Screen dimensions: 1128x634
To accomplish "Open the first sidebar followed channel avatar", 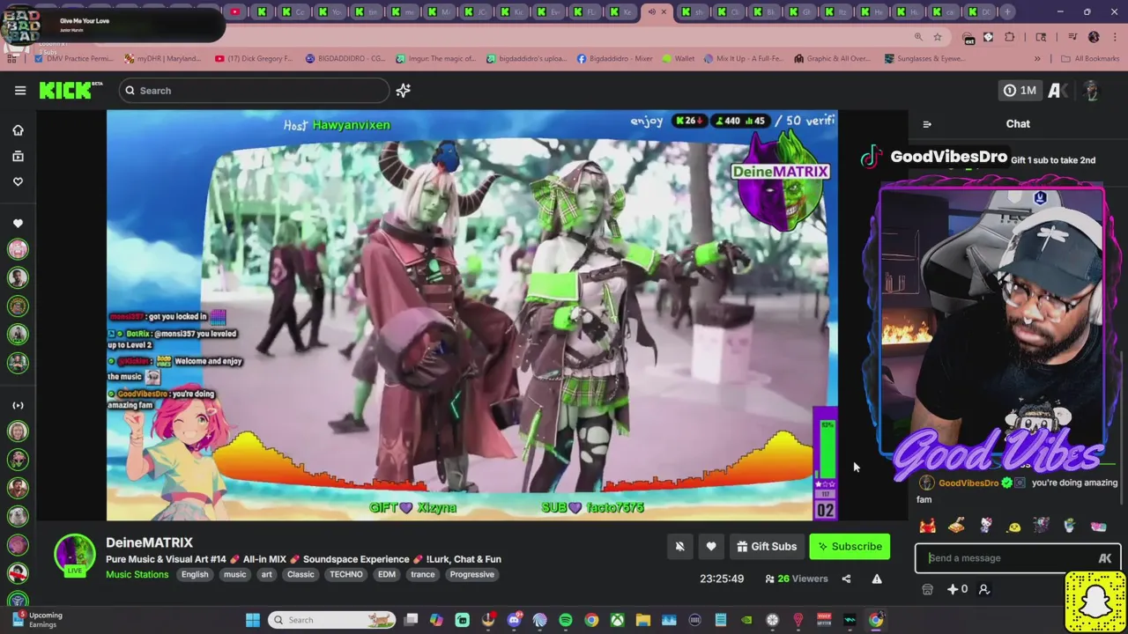I will 18,249.
